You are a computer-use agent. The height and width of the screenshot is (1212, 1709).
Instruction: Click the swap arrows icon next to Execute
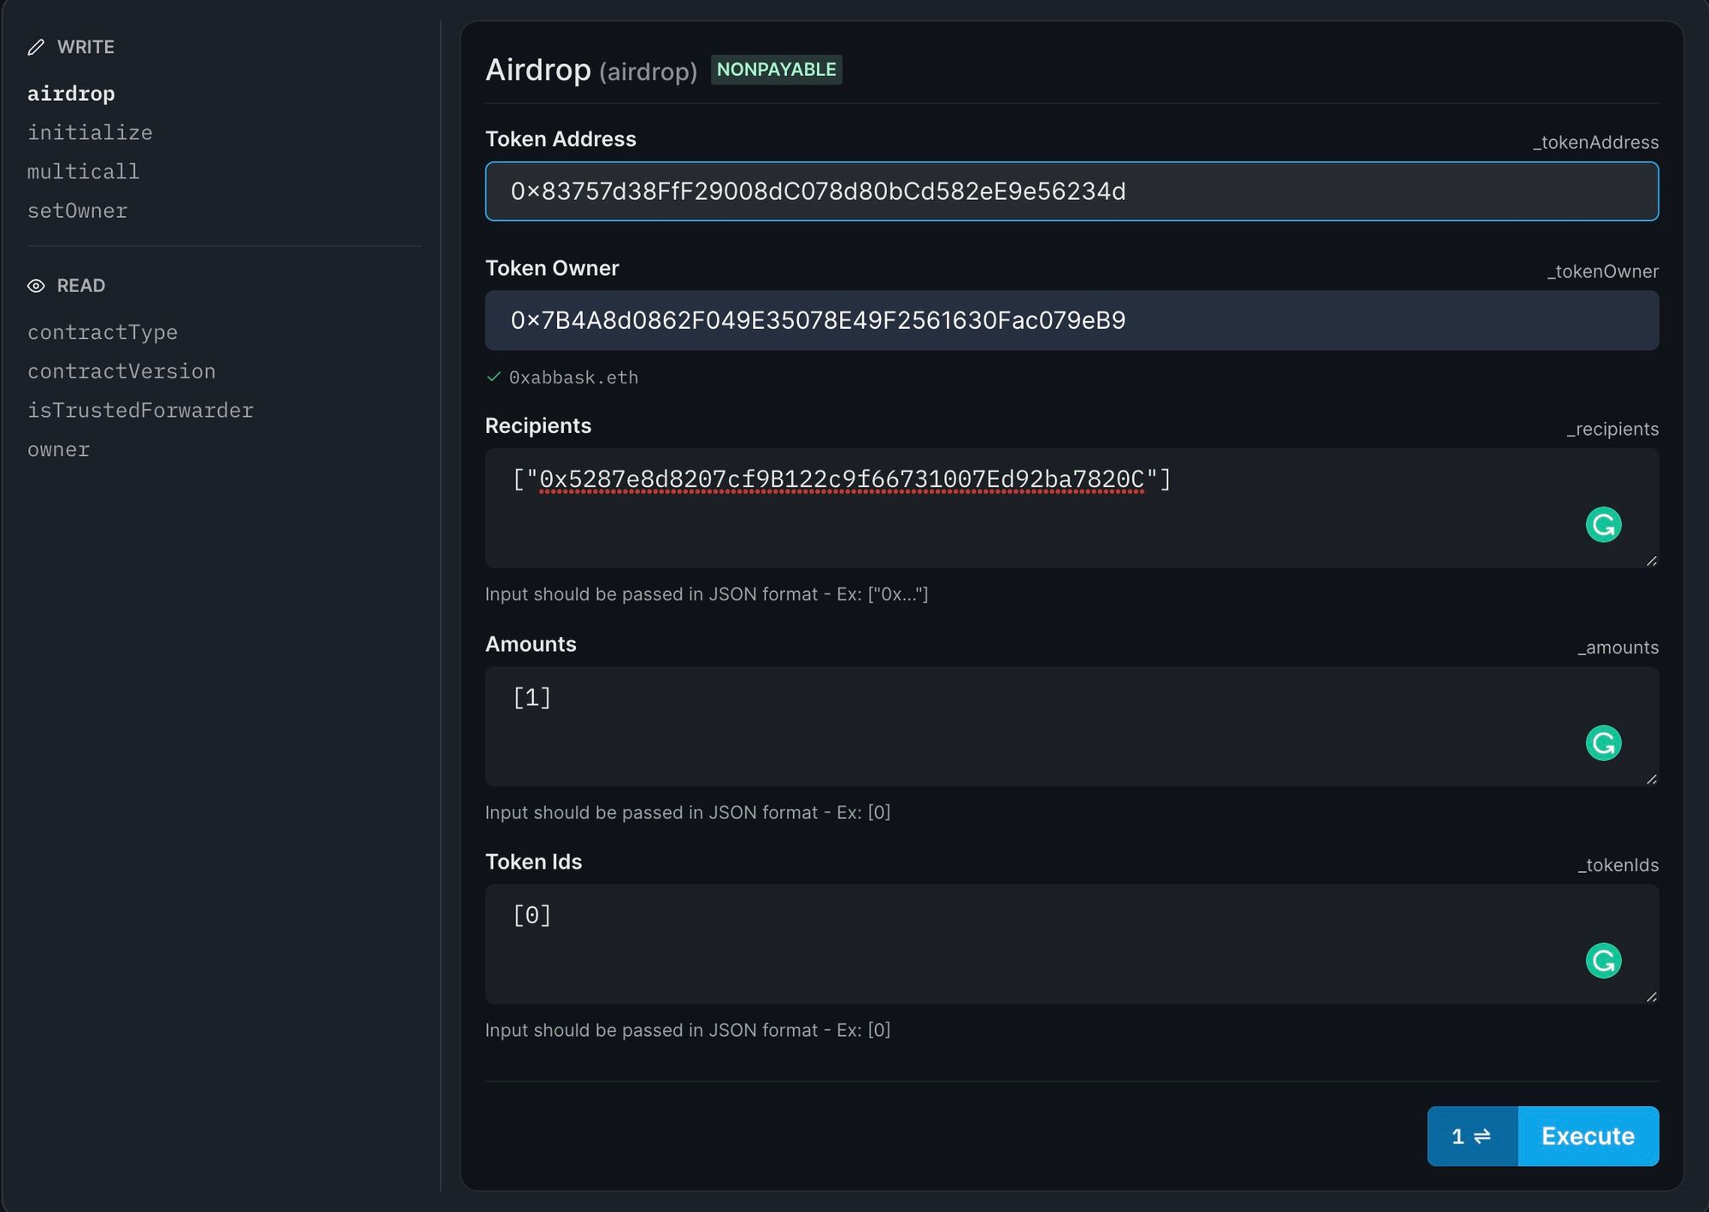(x=1472, y=1136)
